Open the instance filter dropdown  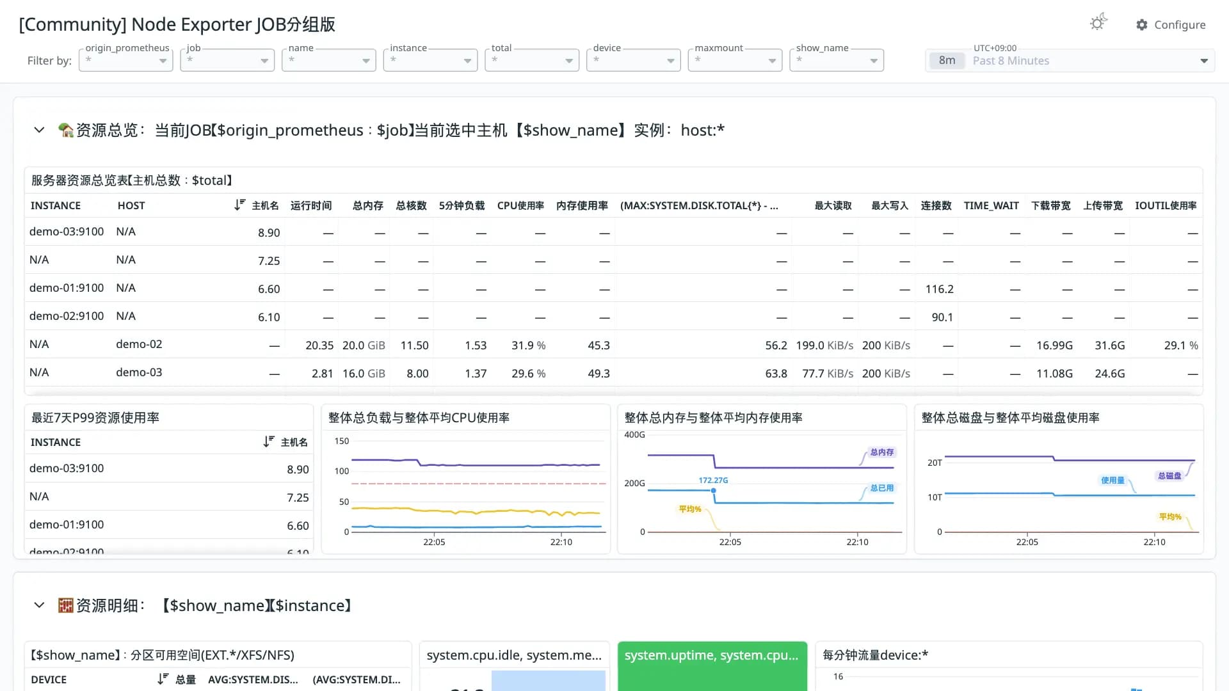[431, 60]
